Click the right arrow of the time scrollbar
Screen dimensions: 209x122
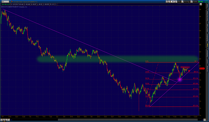[202, 120]
